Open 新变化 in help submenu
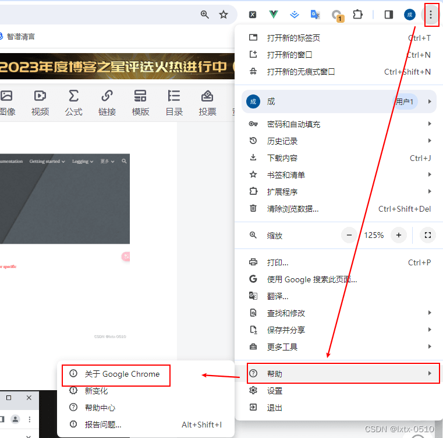Image resolution: width=443 pixels, height=438 pixels. coord(146,391)
